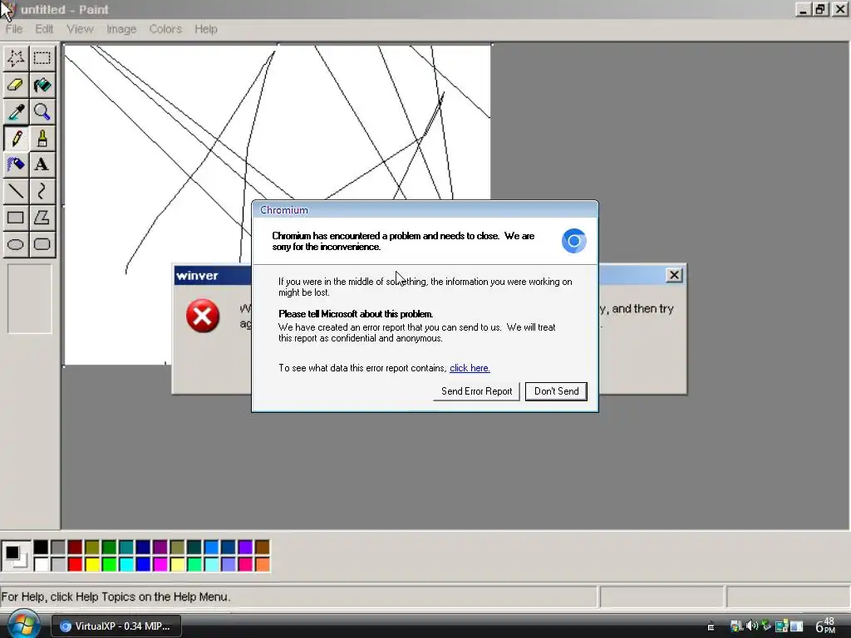The width and height of the screenshot is (851, 638).
Task: Click the foreground/background color indicator box
Action: coord(16,556)
